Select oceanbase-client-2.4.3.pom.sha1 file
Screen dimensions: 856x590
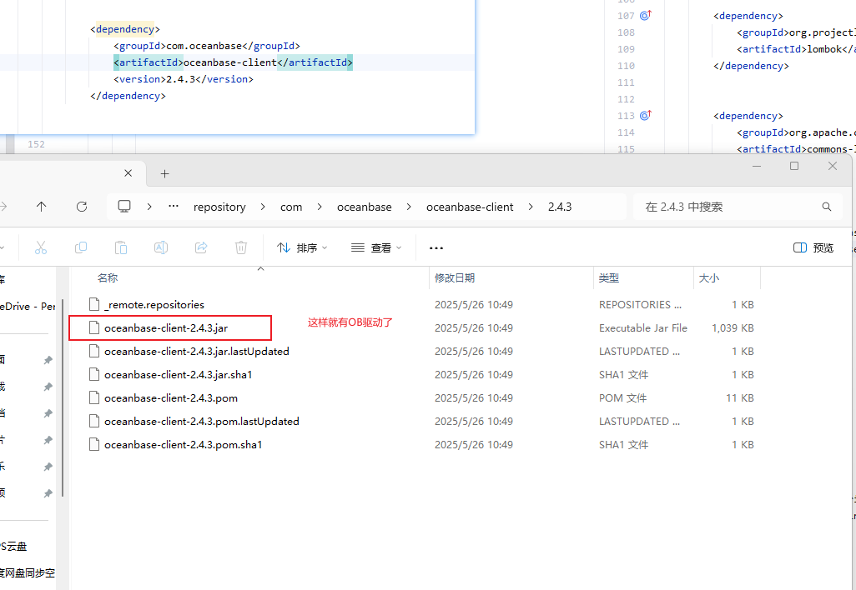point(183,444)
